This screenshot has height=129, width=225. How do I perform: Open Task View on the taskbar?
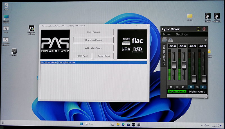113,125
